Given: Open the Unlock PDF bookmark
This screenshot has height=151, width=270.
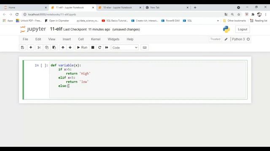Looking at the screenshot, I should pyautogui.click(x=29, y=21).
